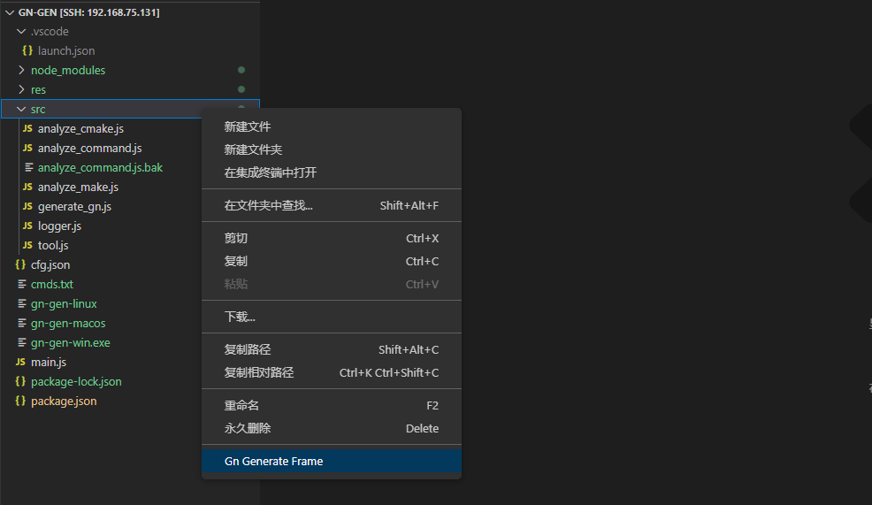
Task: Click the braces icon beside package.json
Action: point(20,402)
